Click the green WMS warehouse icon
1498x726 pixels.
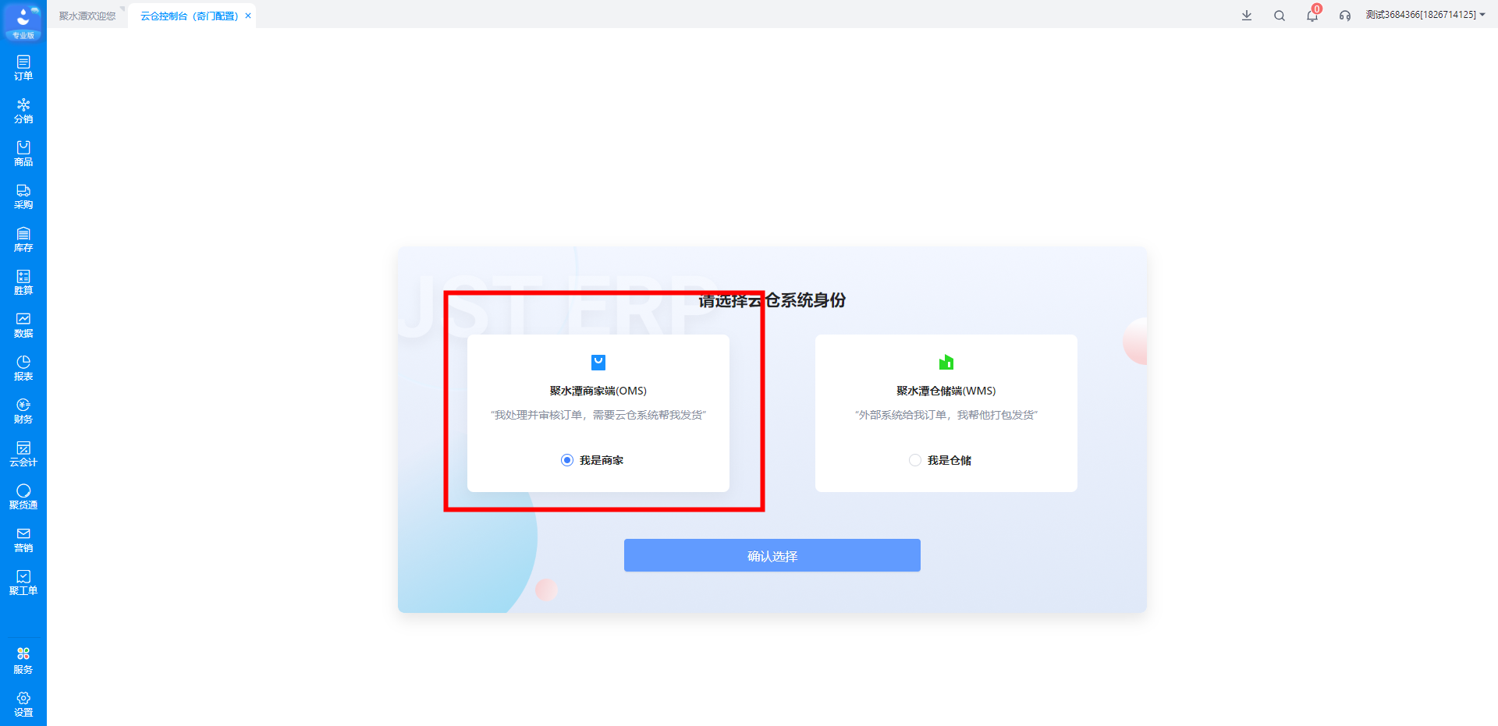tap(946, 363)
